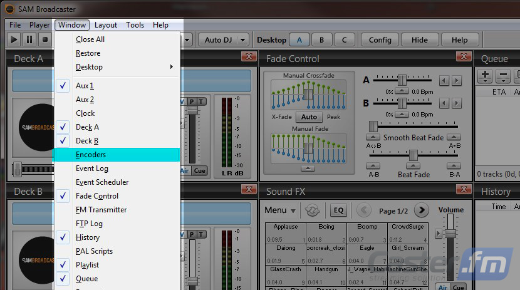Click the Sound FX Volume slider

coord(450,234)
